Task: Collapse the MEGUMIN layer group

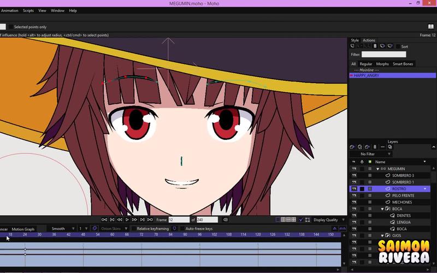Action: pyautogui.click(x=377, y=169)
